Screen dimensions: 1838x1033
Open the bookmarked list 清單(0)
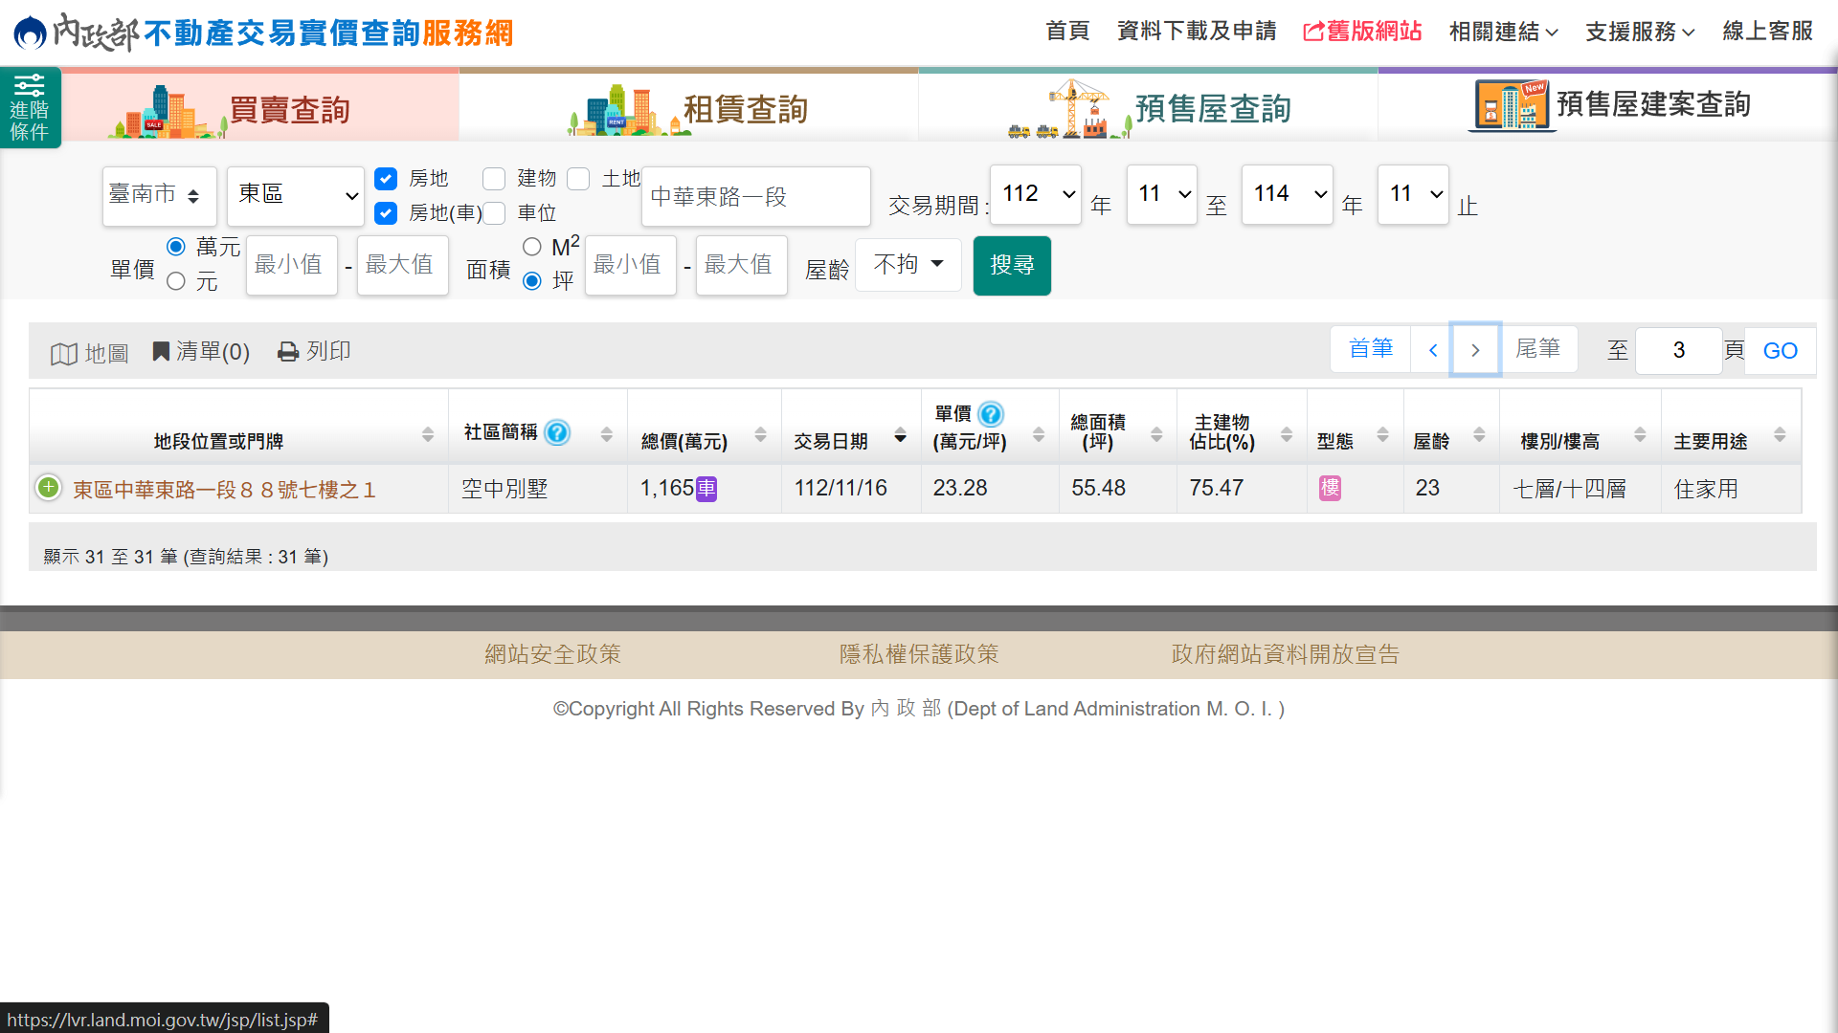point(201,352)
